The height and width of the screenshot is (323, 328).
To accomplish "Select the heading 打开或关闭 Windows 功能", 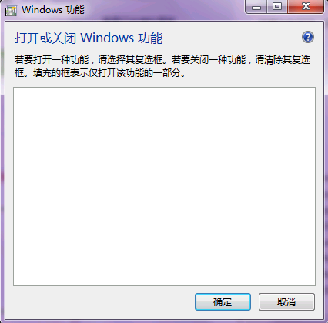I will tap(89, 38).
